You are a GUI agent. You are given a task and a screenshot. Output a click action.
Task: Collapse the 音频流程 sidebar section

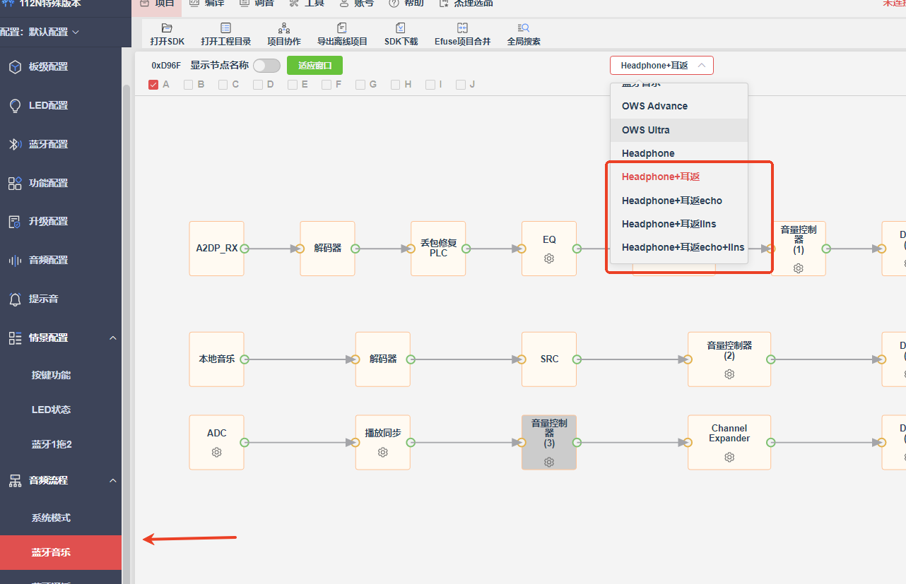pos(113,480)
